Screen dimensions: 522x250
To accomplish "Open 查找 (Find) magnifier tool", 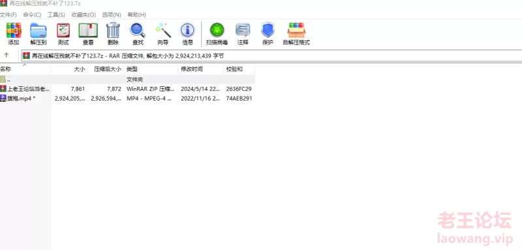I will point(138,30).
